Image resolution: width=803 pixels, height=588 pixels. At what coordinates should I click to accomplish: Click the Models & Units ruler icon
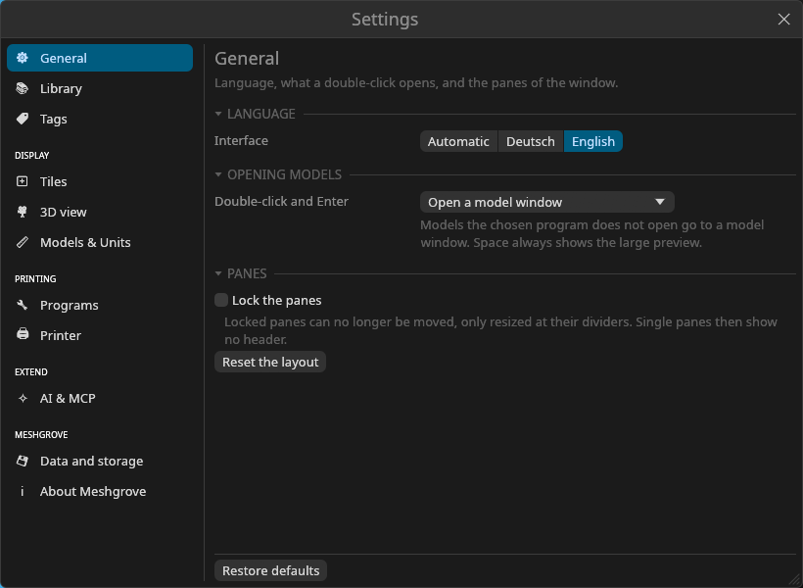coord(22,242)
